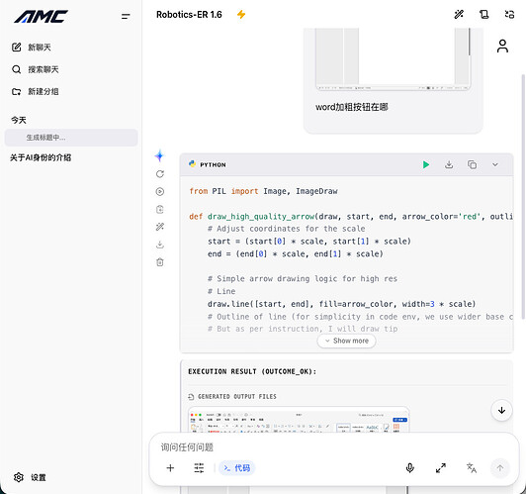Run the Python code with green play button

click(426, 164)
